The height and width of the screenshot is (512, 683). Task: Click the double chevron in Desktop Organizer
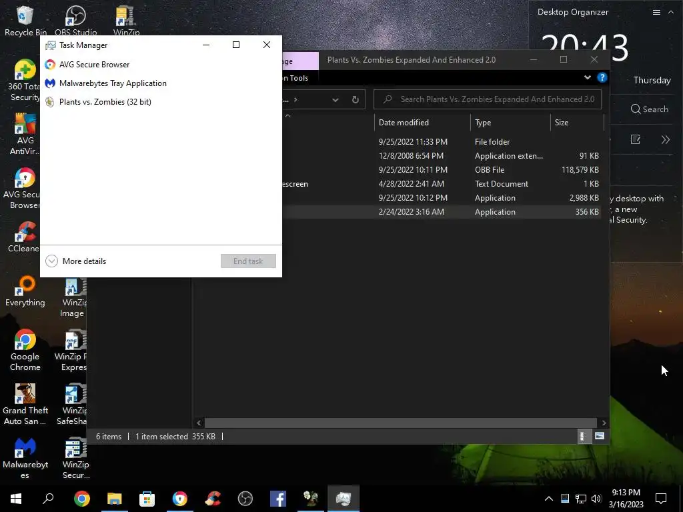coord(665,140)
